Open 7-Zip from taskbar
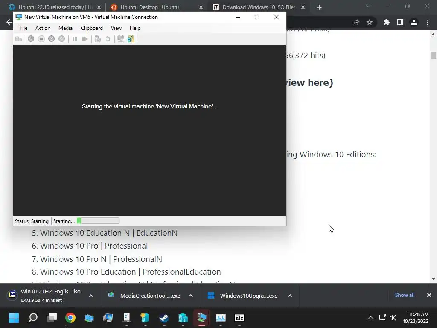This screenshot has height=328, width=437. click(x=239, y=318)
